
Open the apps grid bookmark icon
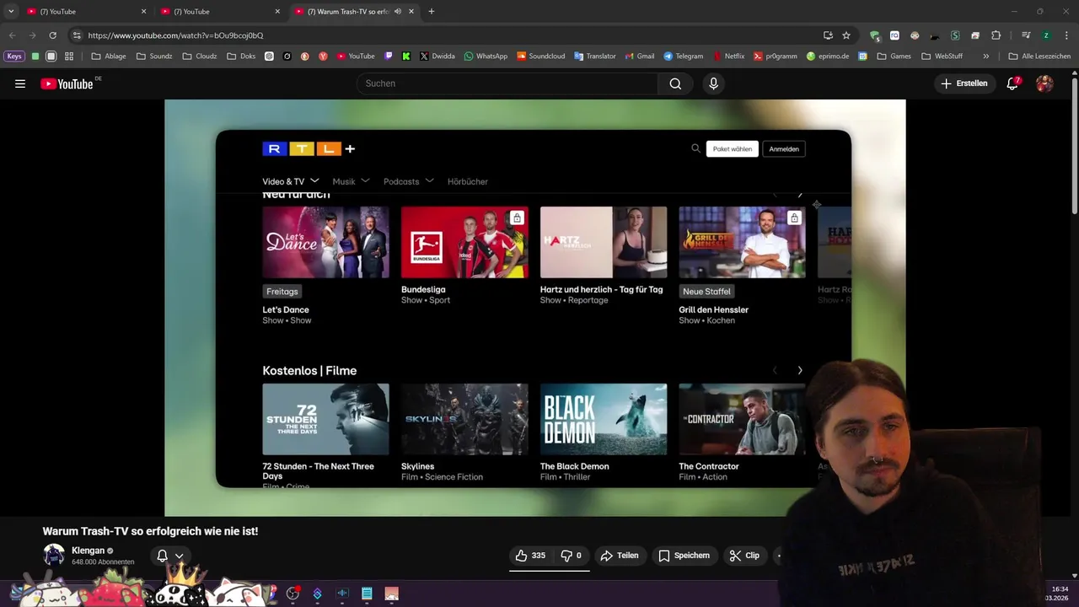(x=69, y=56)
